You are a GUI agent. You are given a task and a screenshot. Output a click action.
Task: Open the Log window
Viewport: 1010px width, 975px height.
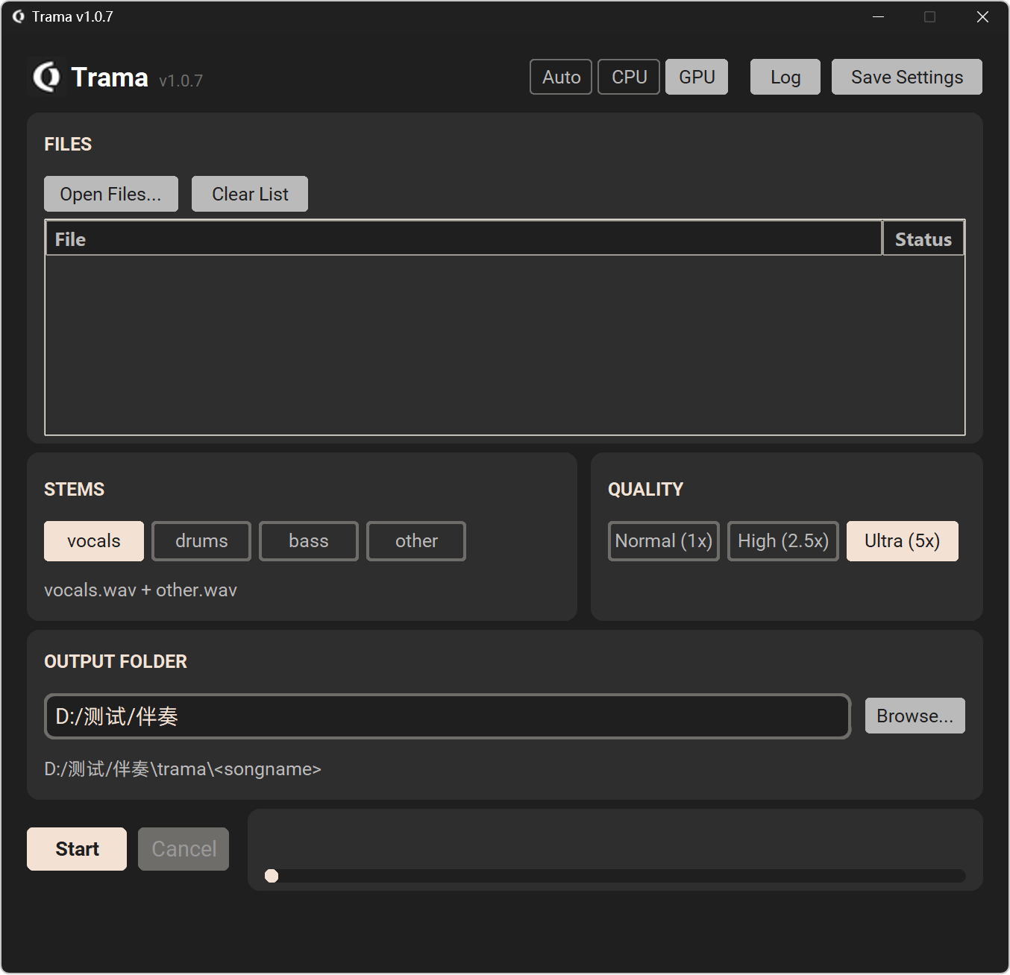click(785, 77)
